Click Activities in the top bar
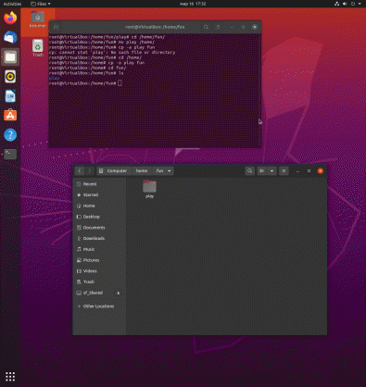 (12, 4)
